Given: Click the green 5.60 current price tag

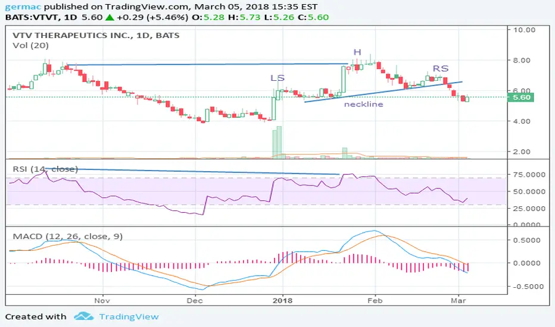Looking at the screenshot, I should click(x=520, y=98).
